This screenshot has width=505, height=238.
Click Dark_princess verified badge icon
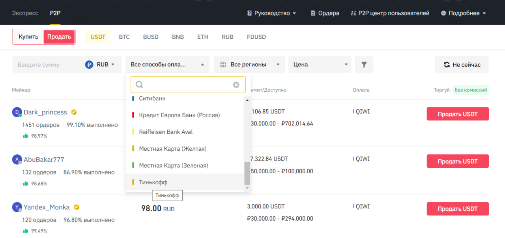click(x=74, y=112)
